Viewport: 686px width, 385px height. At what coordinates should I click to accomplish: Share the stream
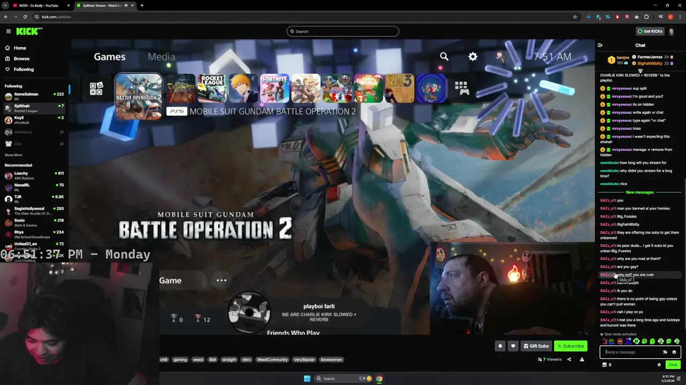click(x=569, y=360)
